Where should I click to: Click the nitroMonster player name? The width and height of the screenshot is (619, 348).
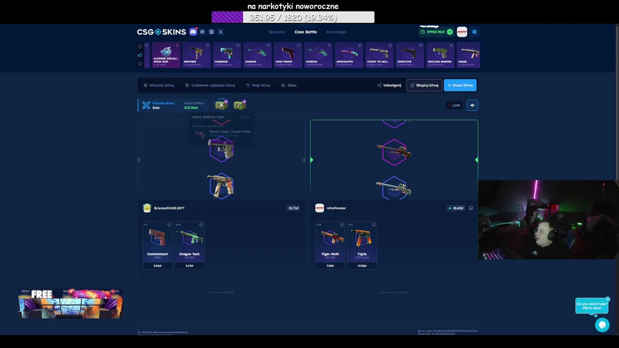click(x=336, y=208)
